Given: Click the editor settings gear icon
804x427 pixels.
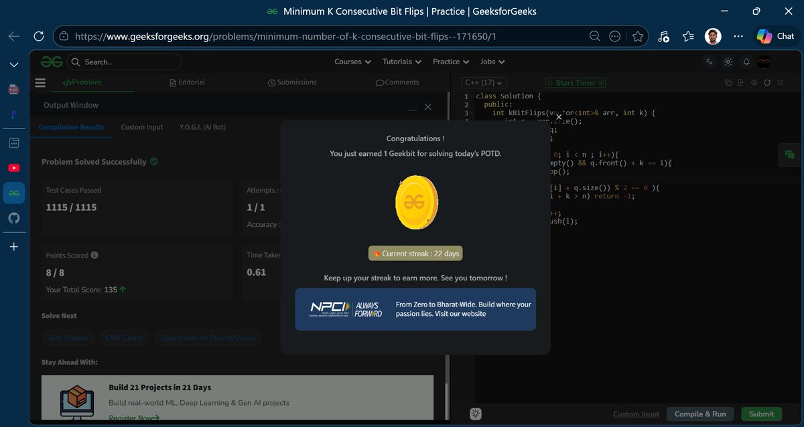Looking at the screenshot, I should [x=754, y=83].
